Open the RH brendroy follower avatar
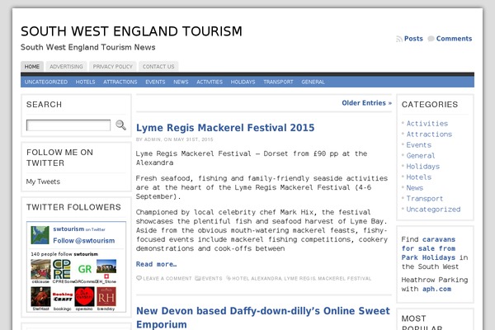This screenshot has height=330, width=495. pyautogui.click(x=106, y=296)
